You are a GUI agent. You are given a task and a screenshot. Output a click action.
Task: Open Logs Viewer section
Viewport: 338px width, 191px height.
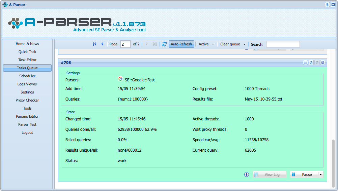point(27,84)
